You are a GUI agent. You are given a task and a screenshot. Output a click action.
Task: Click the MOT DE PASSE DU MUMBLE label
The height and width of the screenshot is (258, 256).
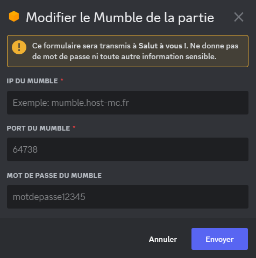point(54,176)
